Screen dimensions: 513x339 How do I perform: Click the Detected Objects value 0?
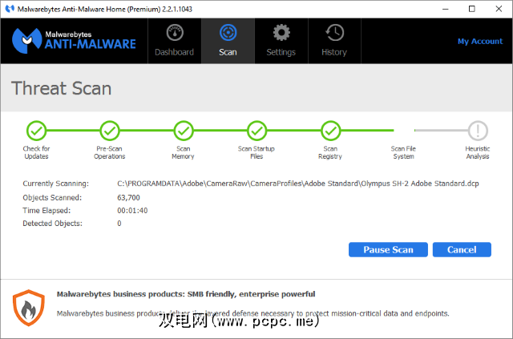pos(119,224)
